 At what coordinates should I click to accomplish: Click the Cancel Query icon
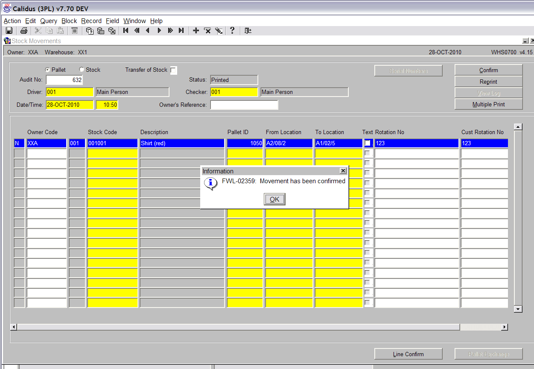point(112,30)
